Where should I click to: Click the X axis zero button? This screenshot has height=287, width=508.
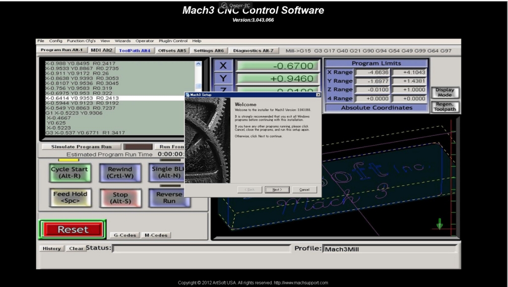point(223,65)
